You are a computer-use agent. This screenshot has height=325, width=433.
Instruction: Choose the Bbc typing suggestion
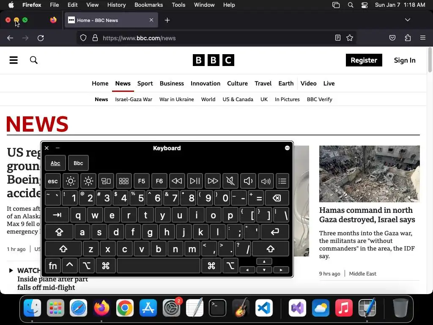(x=78, y=163)
